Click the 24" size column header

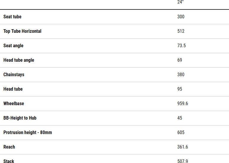(x=181, y=2)
